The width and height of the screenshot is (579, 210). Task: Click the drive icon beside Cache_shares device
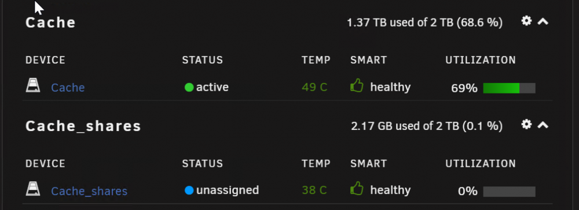pos(33,189)
